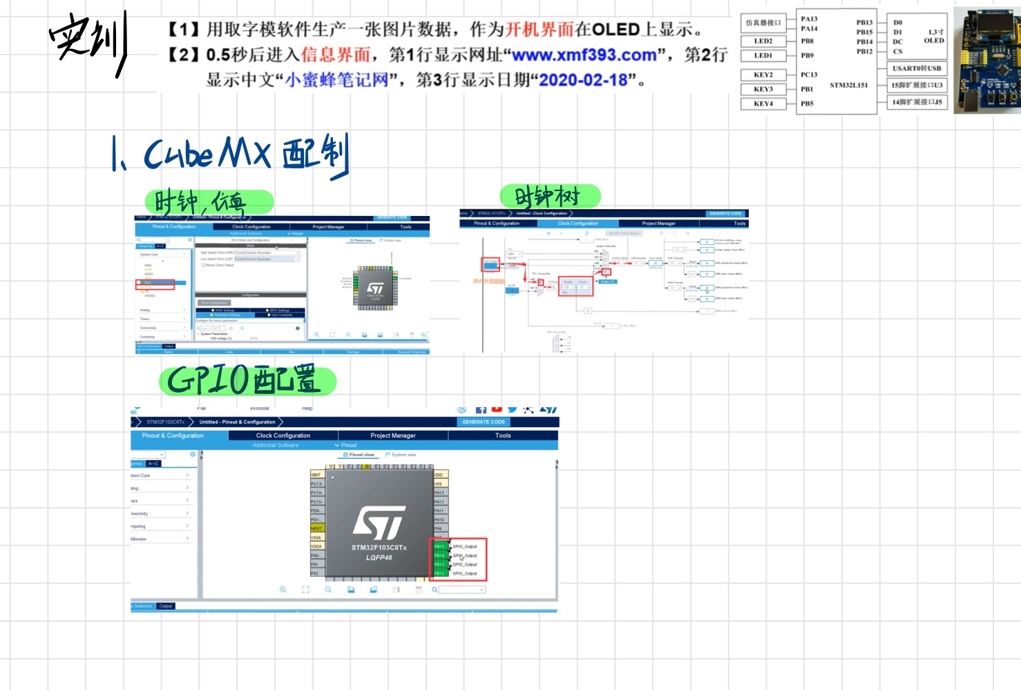This screenshot has height=690, width=1021.
Task: Switch to the Project Manager tab
Action: pyautogui.click(x=392, y=435)
